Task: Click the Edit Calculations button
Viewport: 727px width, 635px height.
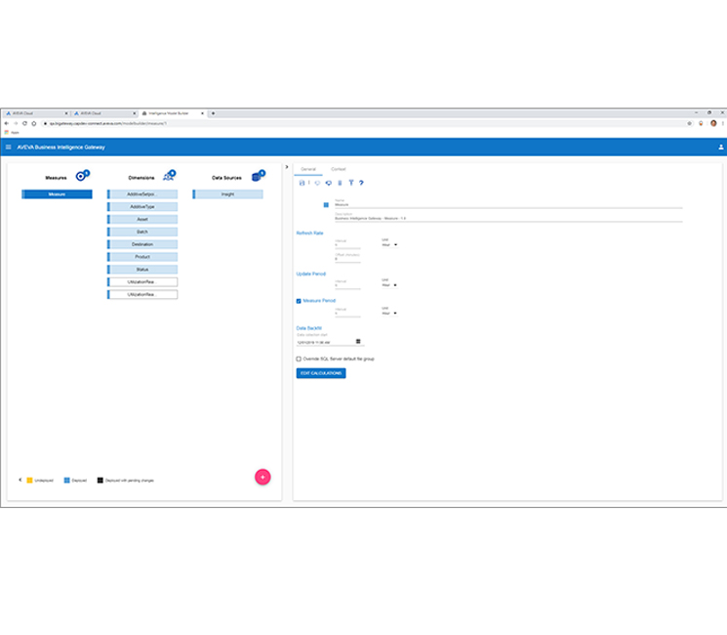Action: [x=320, y=373]
